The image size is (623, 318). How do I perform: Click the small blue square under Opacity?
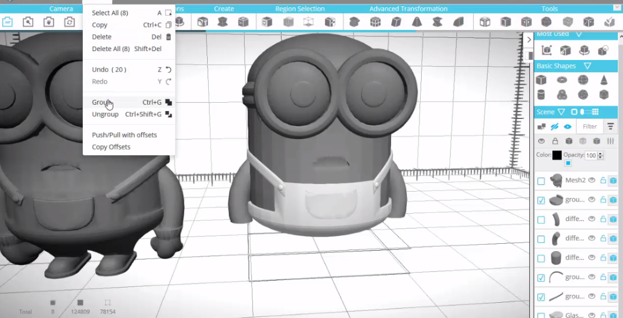coord(568,163)
